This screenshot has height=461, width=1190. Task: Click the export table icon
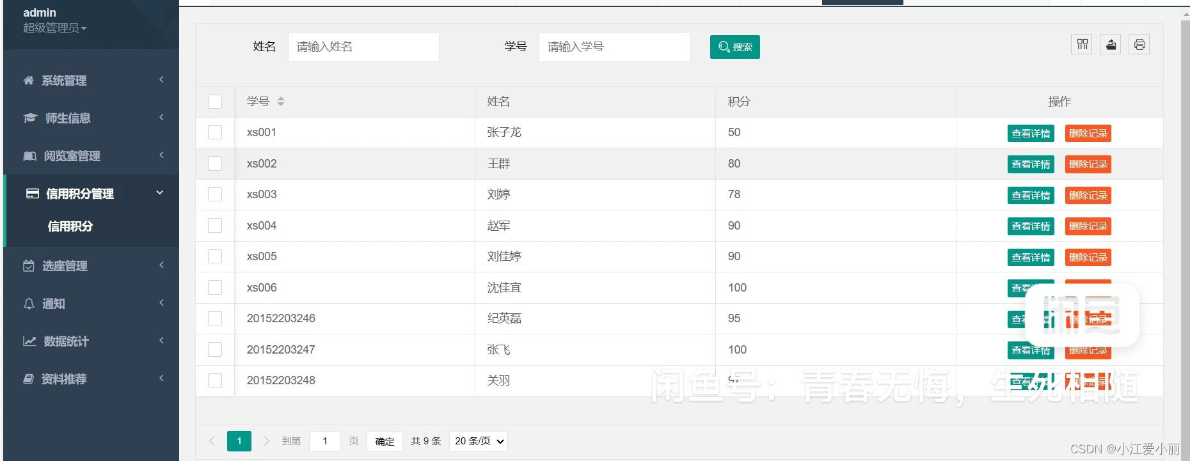click(x=1111, y=45)
